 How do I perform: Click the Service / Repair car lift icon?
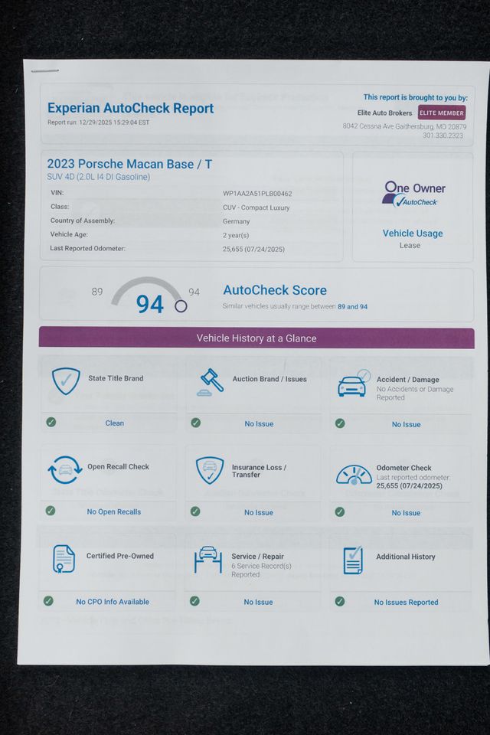tap(208, 559)
